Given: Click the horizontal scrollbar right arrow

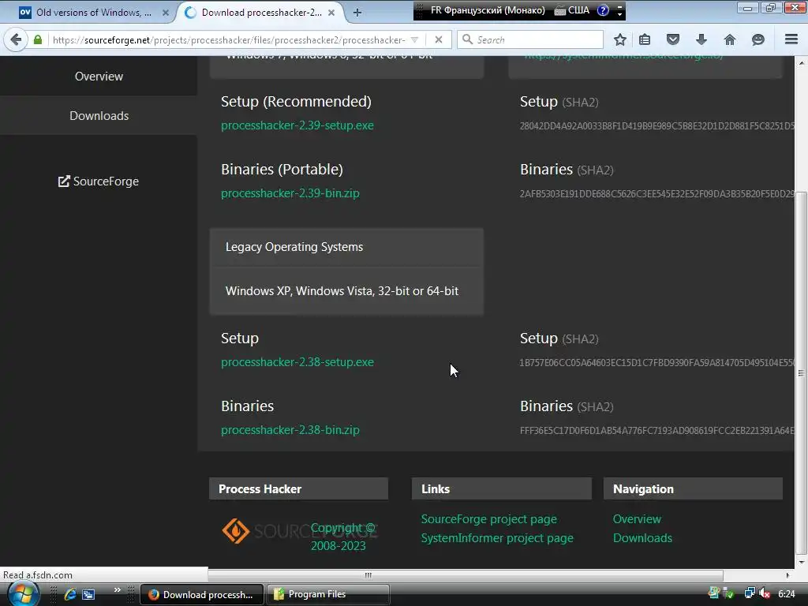Looking at the screenshot, I should (x=787, y=575).
